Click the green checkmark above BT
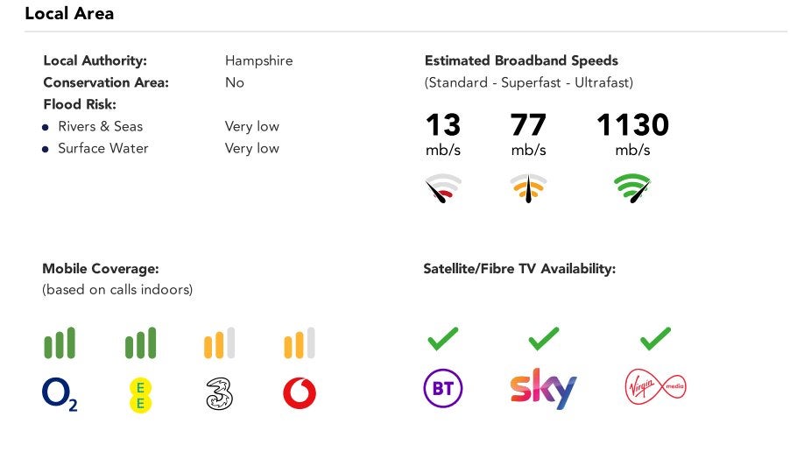Viewport: 790px width, 452px height. [443, 339]
